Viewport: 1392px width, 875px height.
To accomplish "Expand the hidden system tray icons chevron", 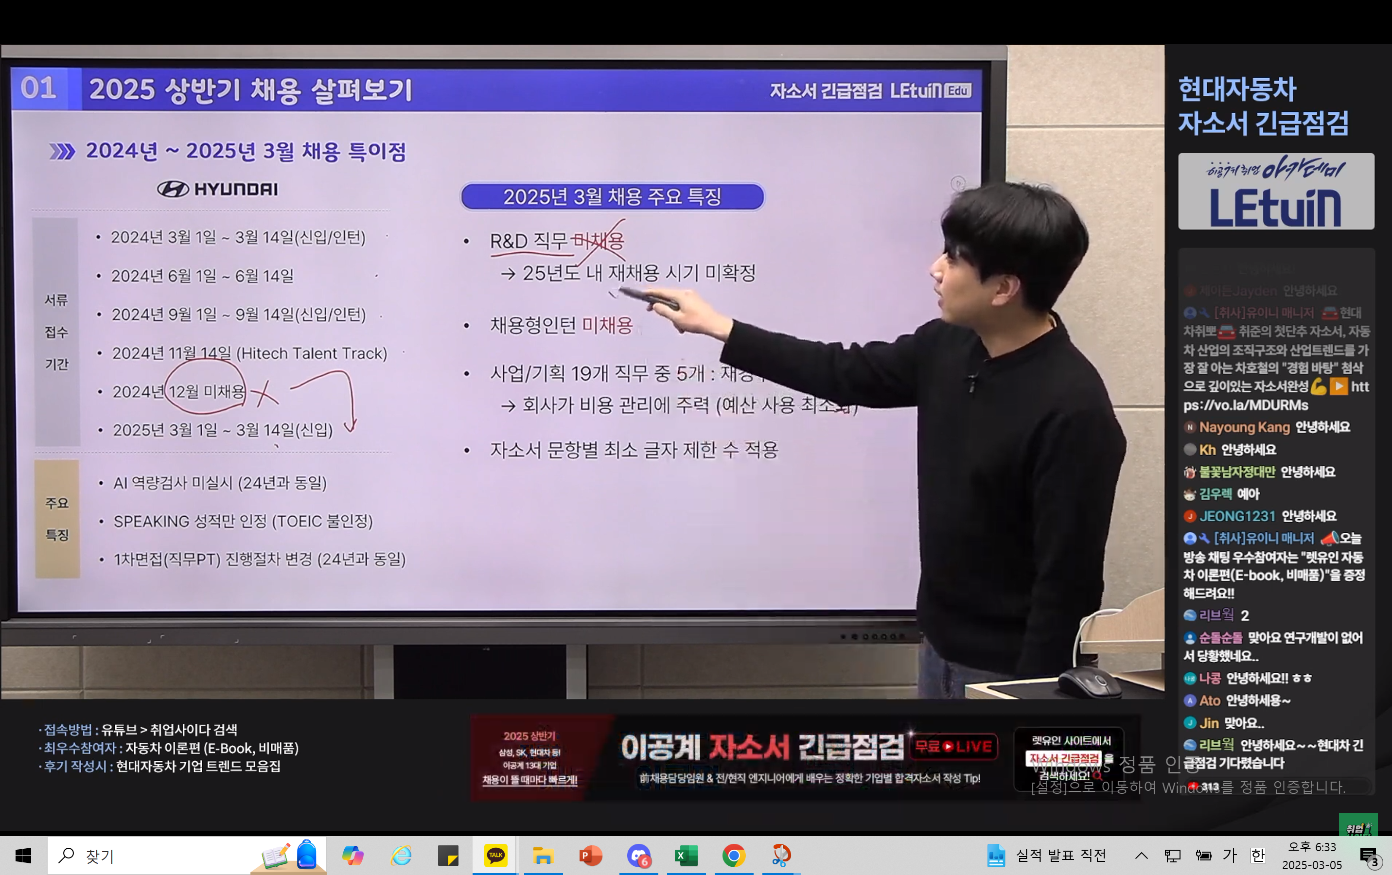I will [x=1141, y=856].
